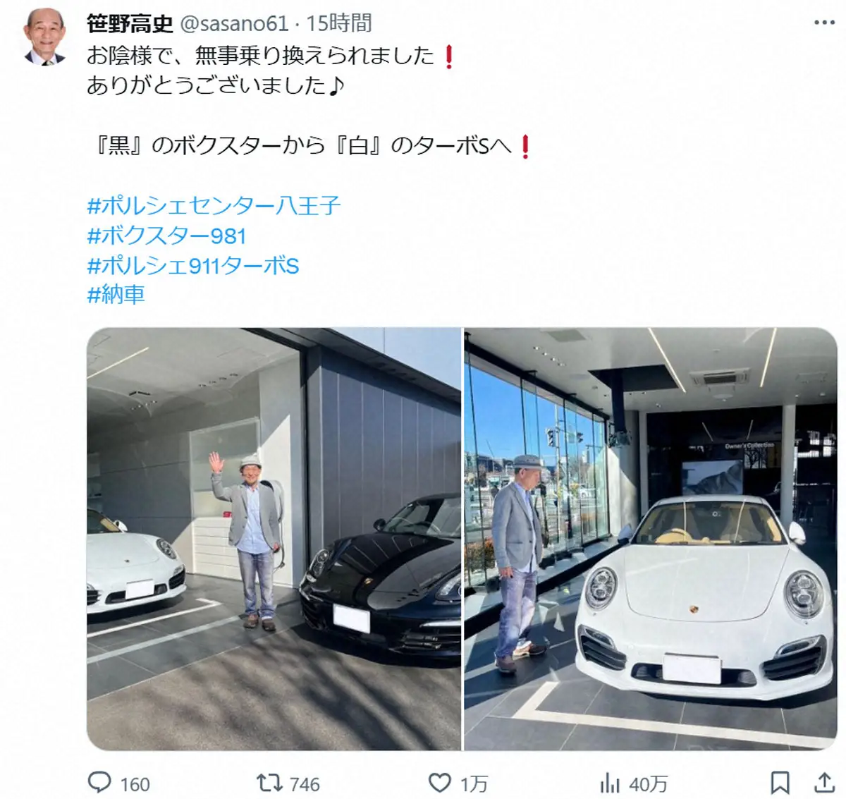Click the 15時間 timestamp
This screenshot has height=799, width=846.
(339, 24)
